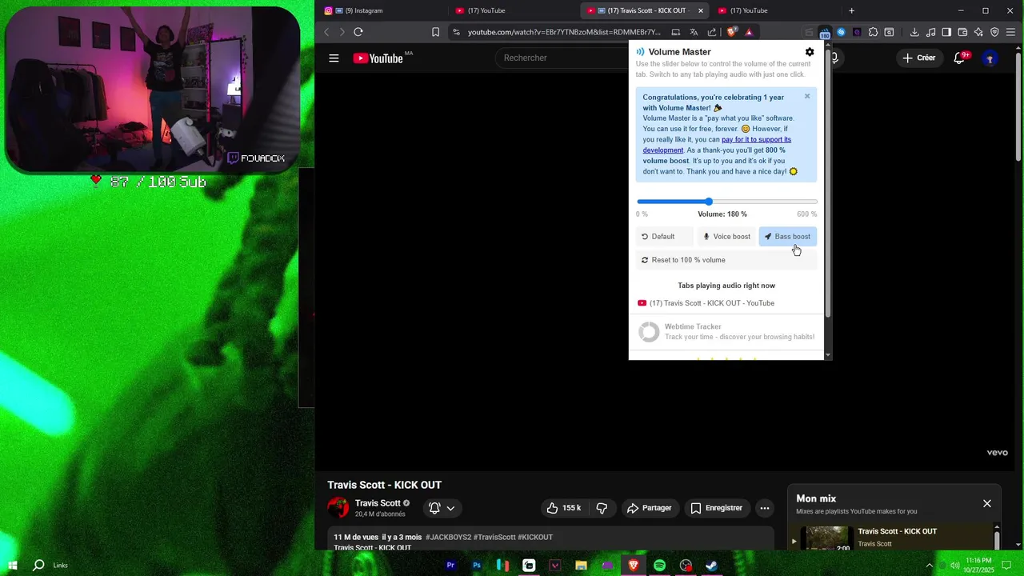This screenshot has width=1024, height=576.
Task: Click the Volume Master volume slider handle
Action: (709, 202)
